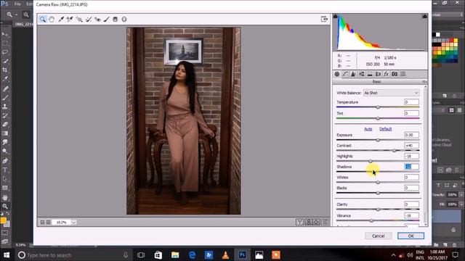Click the Tint slider handle
This screenshot has height=261, width=465.
pos(378,118)
